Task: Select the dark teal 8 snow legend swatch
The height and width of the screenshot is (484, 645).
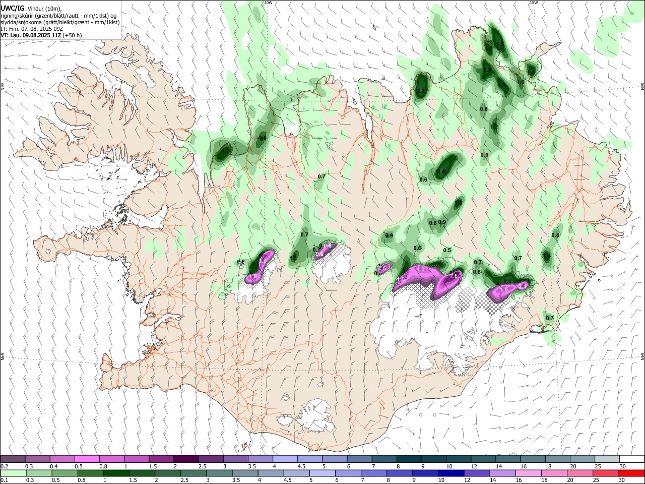Action: pyautogui.click(x=409, y=459)
